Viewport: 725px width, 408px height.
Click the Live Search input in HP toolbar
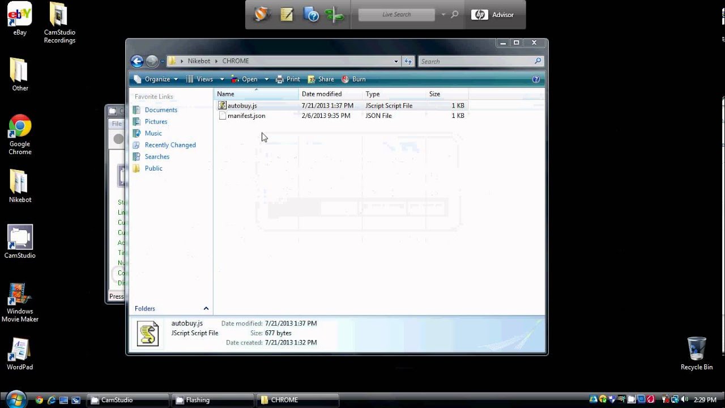[396, 15]
